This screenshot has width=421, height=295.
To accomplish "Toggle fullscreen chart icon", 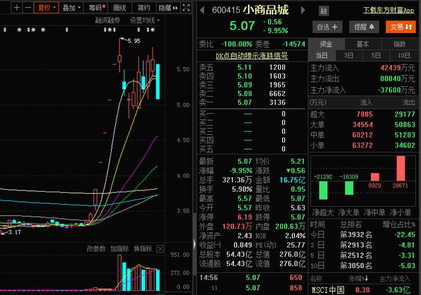I will (186, 7).
